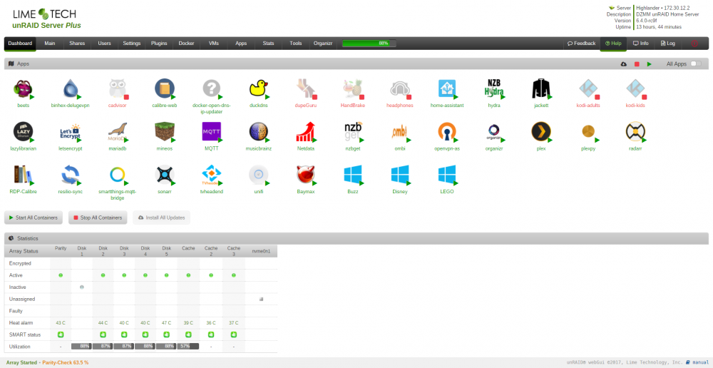Toggle the All Apps switch
The image size is (713, 368).
tap(696, 63)
